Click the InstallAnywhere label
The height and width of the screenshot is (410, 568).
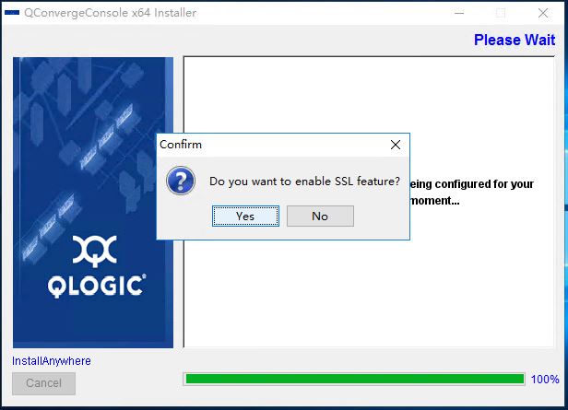pyautogui.click(x=52, y=361)
